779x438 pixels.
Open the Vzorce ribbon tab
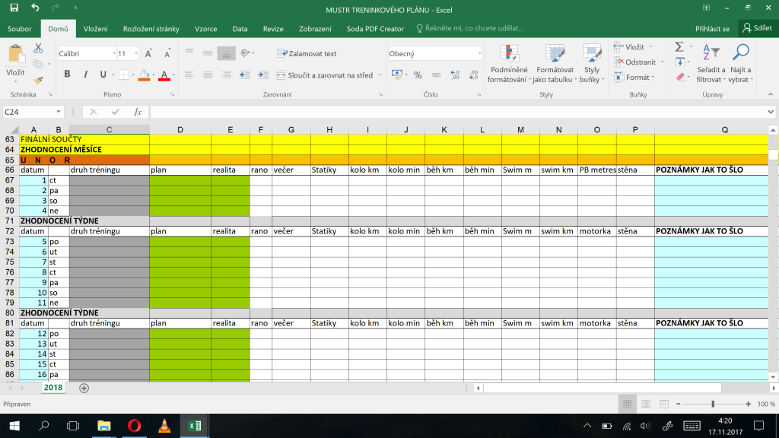[205, 29]
